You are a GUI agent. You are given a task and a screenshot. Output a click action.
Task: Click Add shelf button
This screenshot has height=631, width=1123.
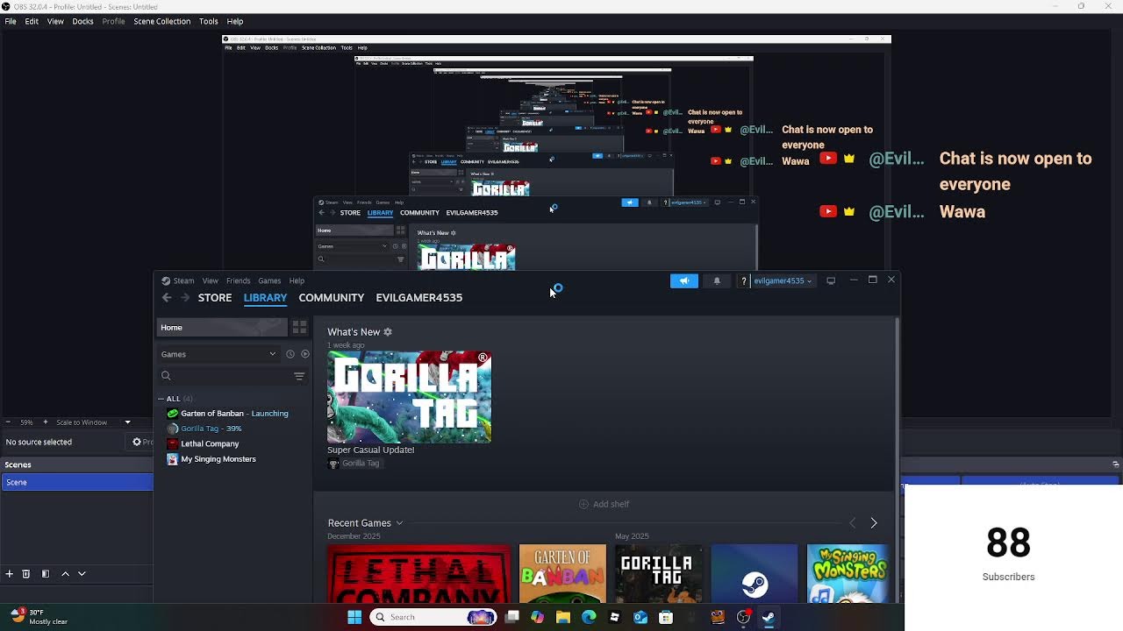tap(604, 504)
